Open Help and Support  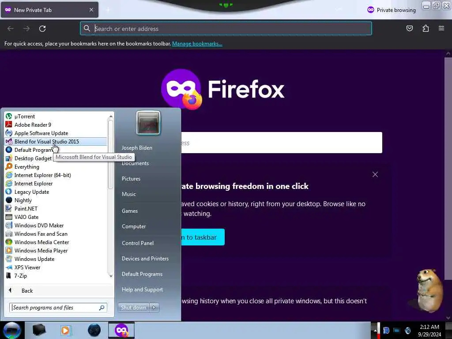(x=143, y=290)
